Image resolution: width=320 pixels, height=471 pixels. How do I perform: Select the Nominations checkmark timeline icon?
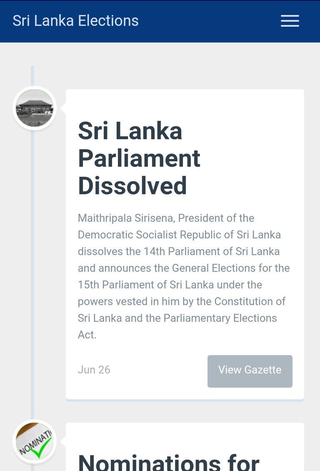click(x=35, y=441)
